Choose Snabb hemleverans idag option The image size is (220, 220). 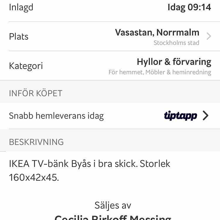click(x=56, y=116)
